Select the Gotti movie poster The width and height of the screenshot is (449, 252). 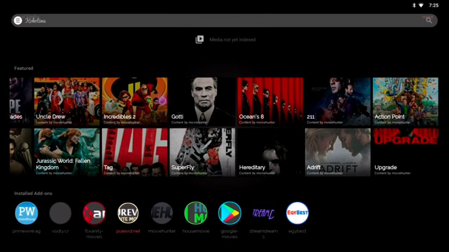point(202,101)
